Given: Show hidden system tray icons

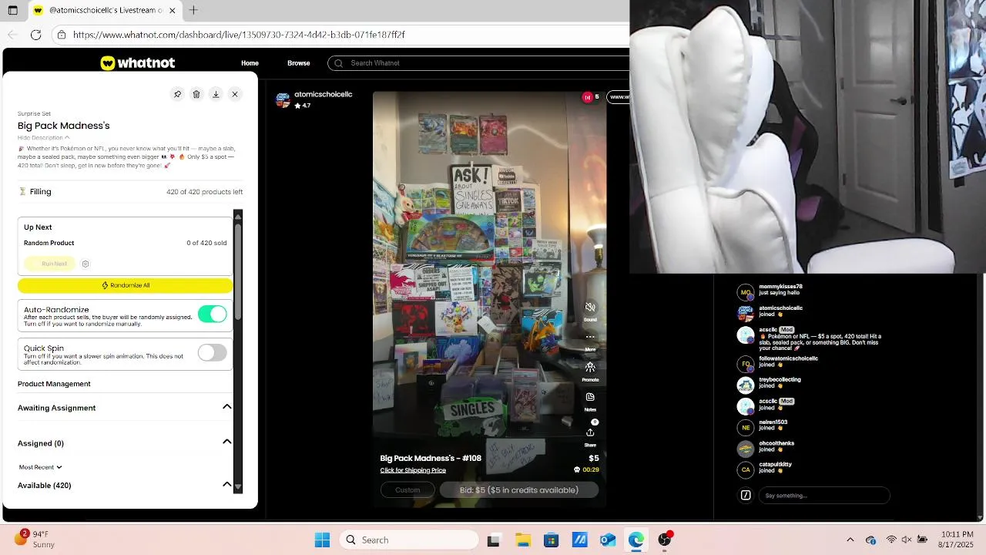Looking at the screenshot, I should click(850, 540).
